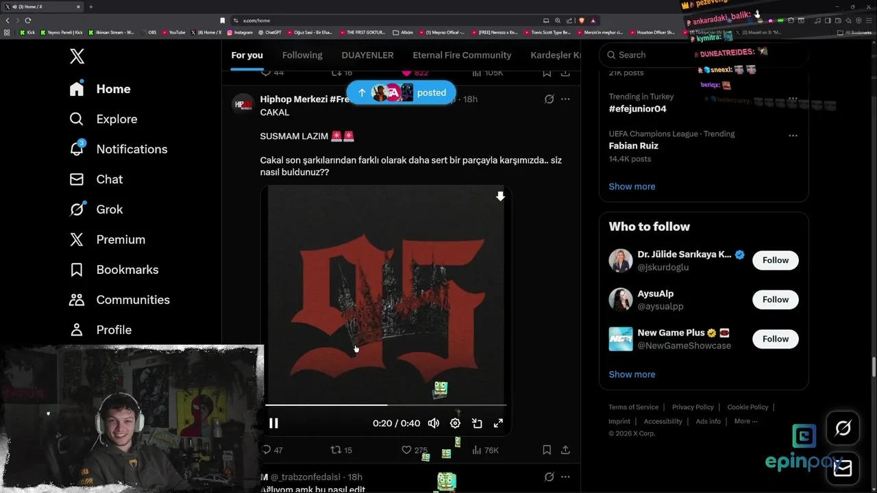Viewport: 877px width, 493px height.
Task: Like the upper post with 822 likes
Action: tap(415, 73)
